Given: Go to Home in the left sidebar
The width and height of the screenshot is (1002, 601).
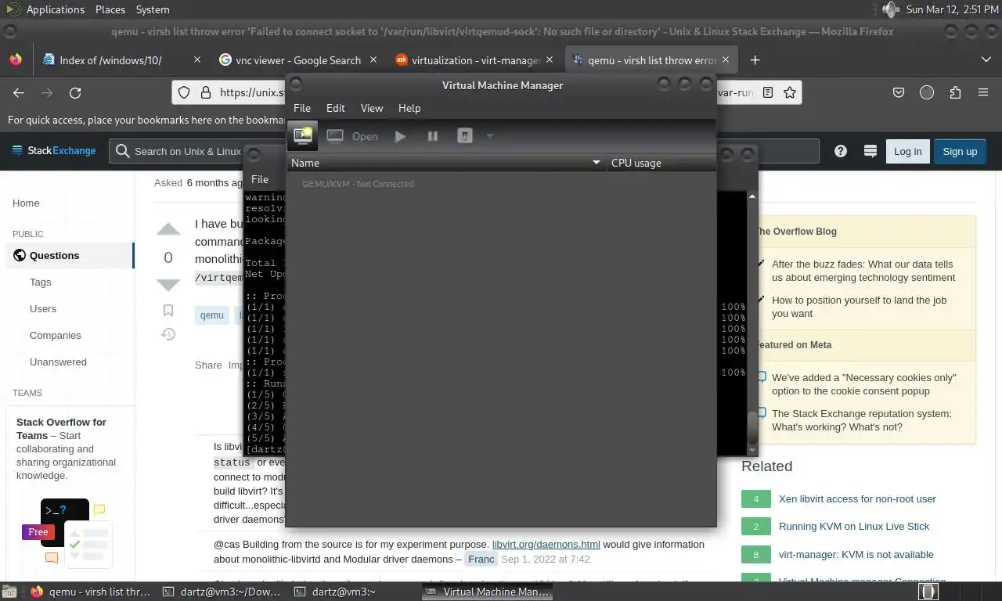Looking at the screenshot, I should 26,203.
